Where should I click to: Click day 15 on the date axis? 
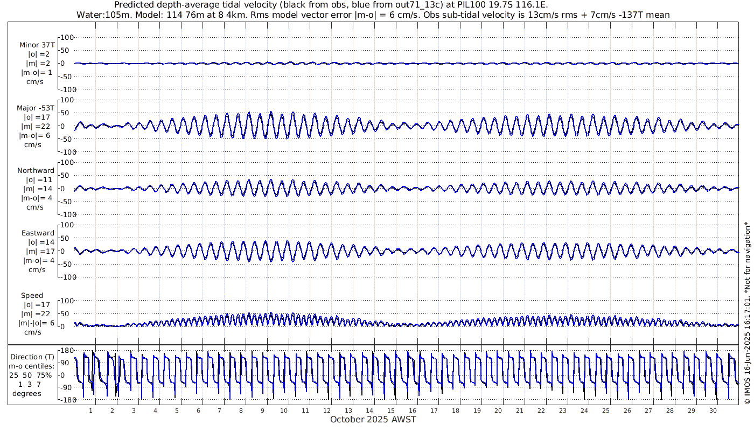click(391, 411)
